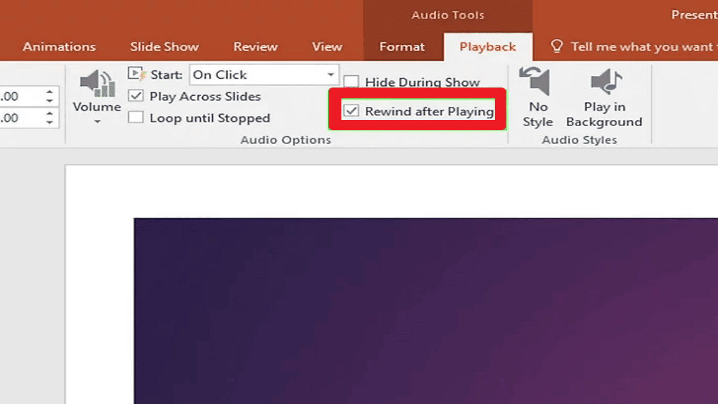Go to the Review tab
This screenshot has width=718, height=404.
[x=255, y=47]
